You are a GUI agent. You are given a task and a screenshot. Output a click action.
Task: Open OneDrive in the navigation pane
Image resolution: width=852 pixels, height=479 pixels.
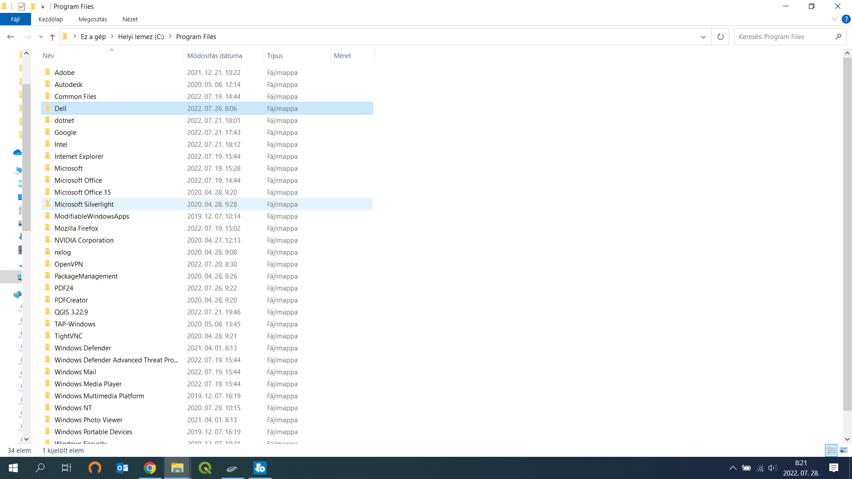(x=17, y=153)
